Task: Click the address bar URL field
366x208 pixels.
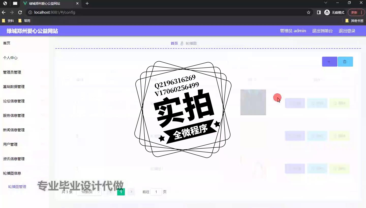Action: pyautogui.click(x=168, y=12)
